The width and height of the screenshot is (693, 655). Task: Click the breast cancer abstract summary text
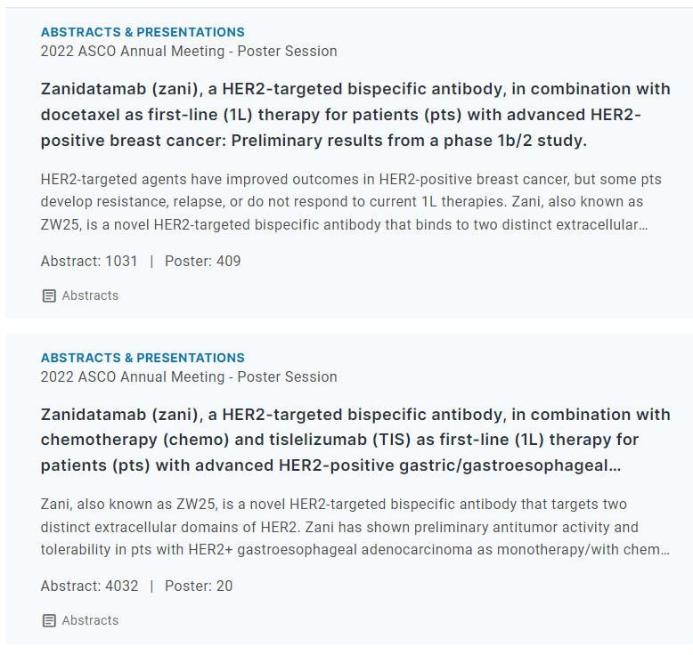pyautogui.click(x=351, y=202)
